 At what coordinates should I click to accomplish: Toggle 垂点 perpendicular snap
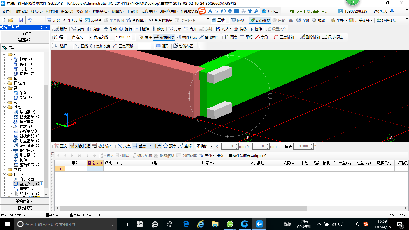[139, 146]
